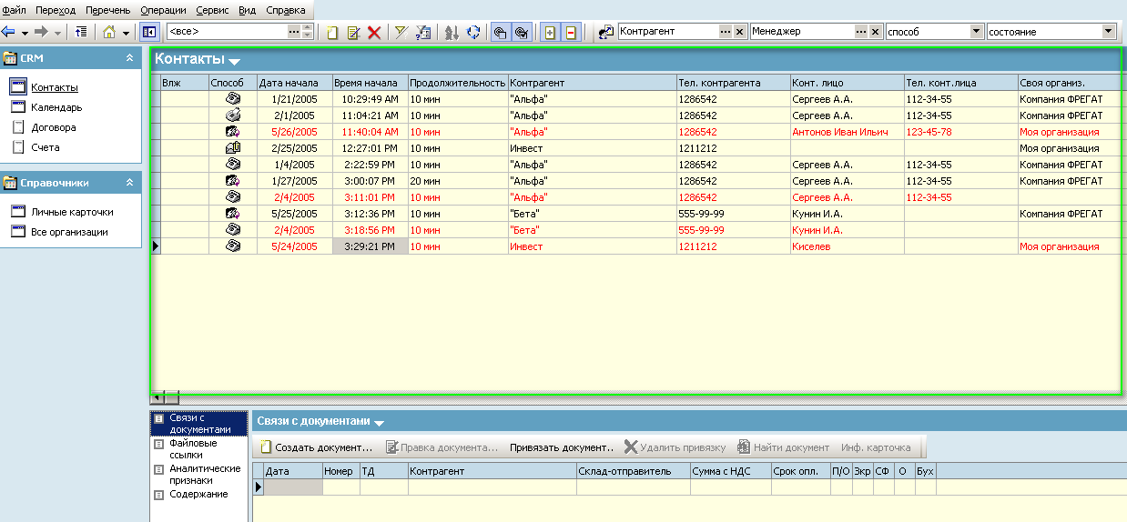Open the Файл menu
Viewport: 1127px width, 522px height.
[x=15, y=10]
